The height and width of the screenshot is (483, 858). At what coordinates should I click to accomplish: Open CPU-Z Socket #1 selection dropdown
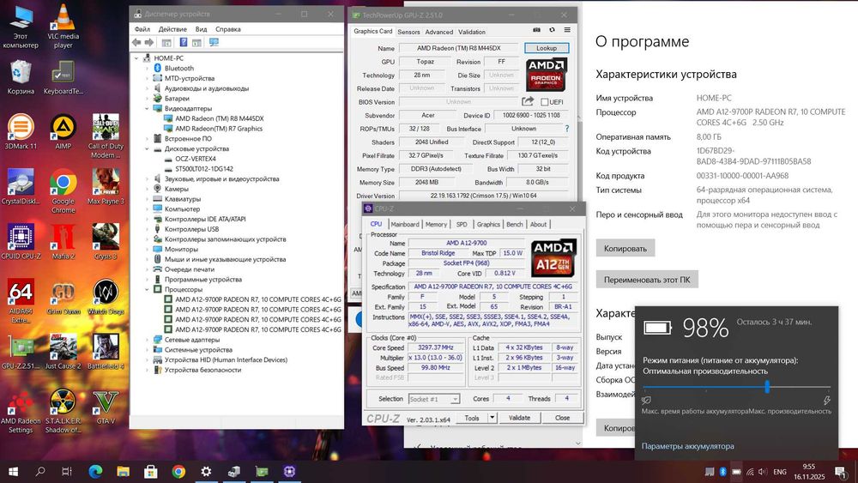coord(434,399)
